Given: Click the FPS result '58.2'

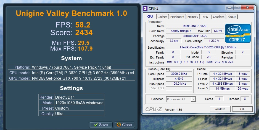Looking at the screenshot, I should pyautogui.click(x=83, y=25).
